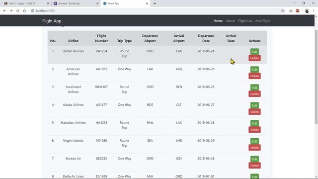
Task: Select flight number KE5233 cell
Action: point(101,158)
